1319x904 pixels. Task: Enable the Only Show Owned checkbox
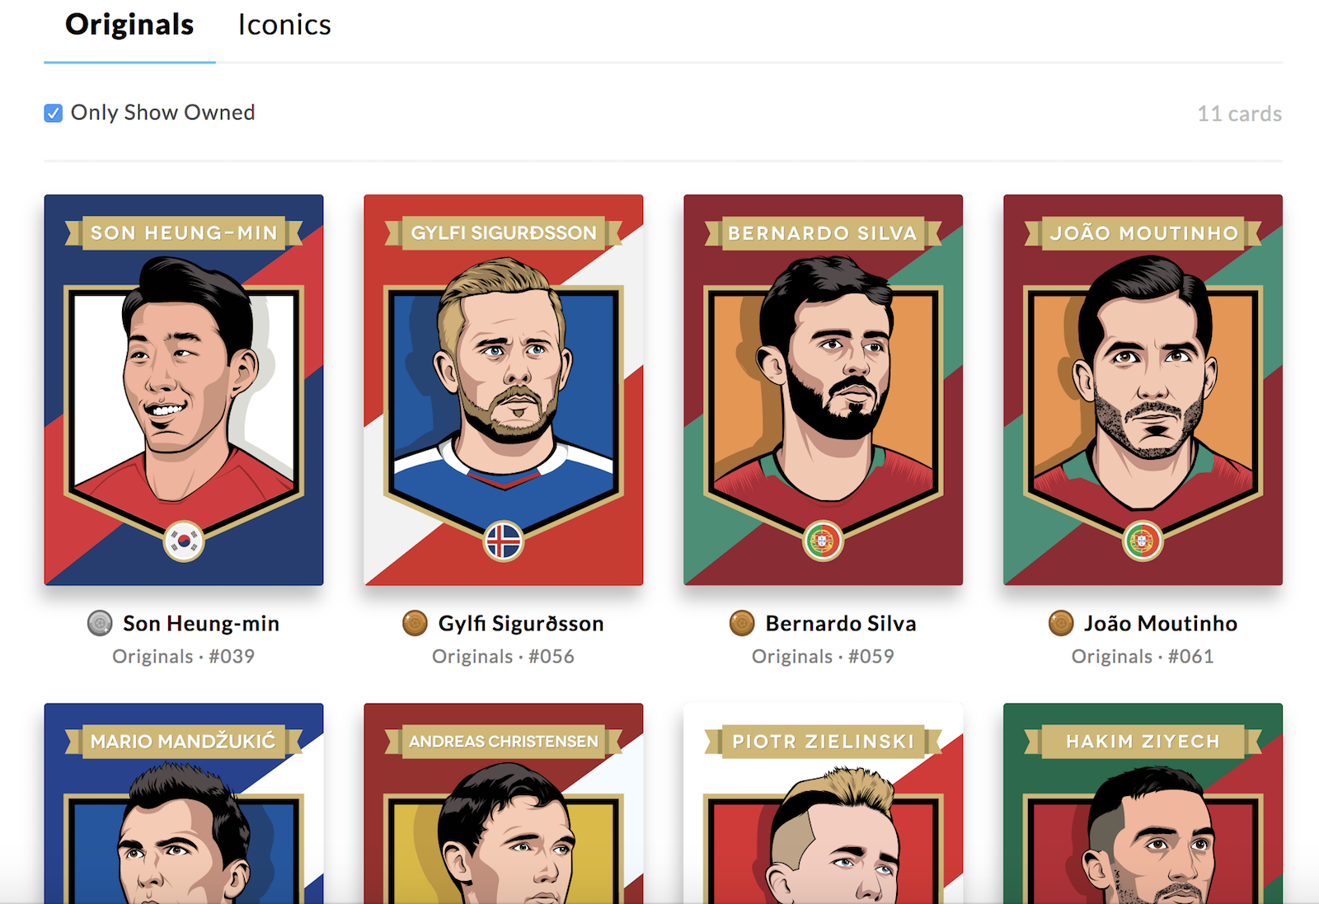(x=53, y=113)
